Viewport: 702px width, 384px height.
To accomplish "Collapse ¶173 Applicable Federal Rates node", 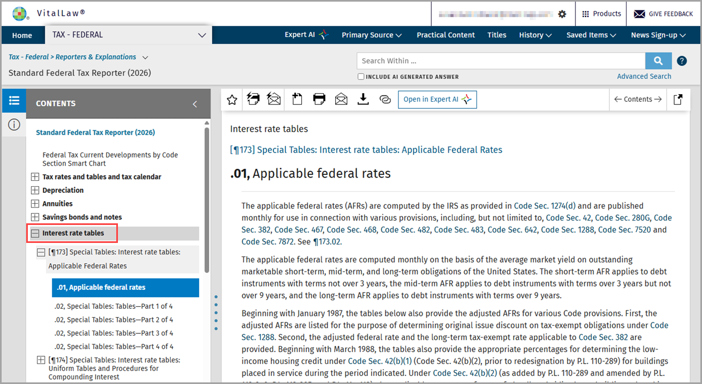I will [41, 253].
